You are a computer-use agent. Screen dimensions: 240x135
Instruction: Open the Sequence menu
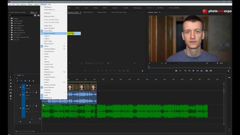[23, 4]
